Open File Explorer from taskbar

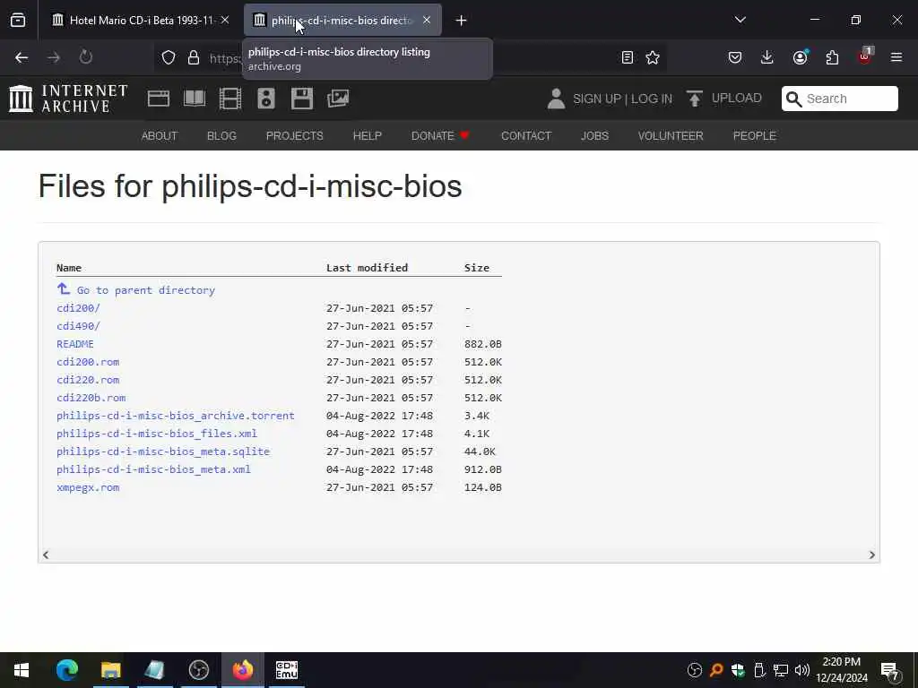point(110,670)
